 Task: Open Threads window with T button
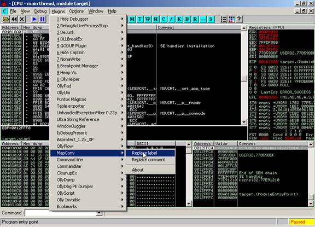pos(140,19)
